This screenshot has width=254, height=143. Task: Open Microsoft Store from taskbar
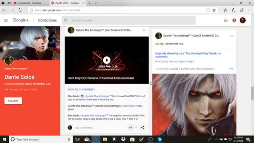click(x=132, y=139)
